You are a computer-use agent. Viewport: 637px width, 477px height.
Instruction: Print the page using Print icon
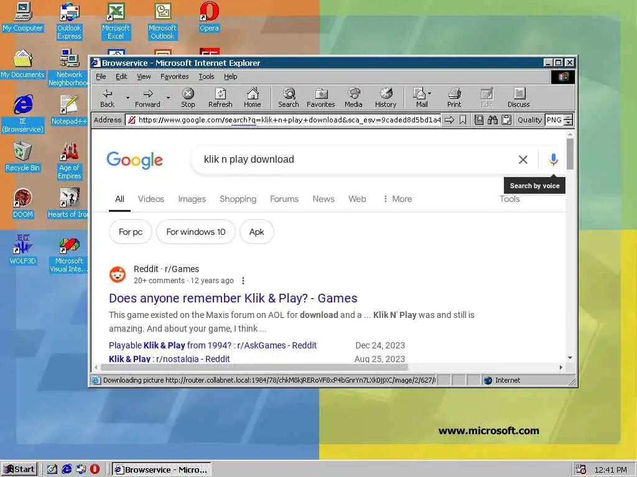454,98
